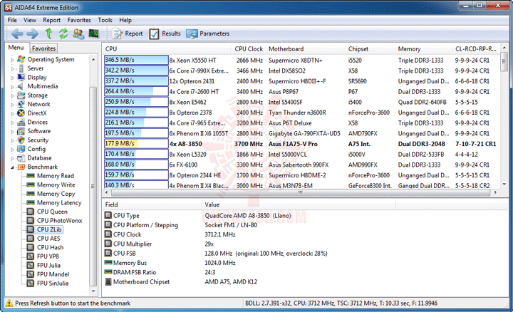
Task: Sort by the Chipset column header
Action: click(x=370, y=48)
